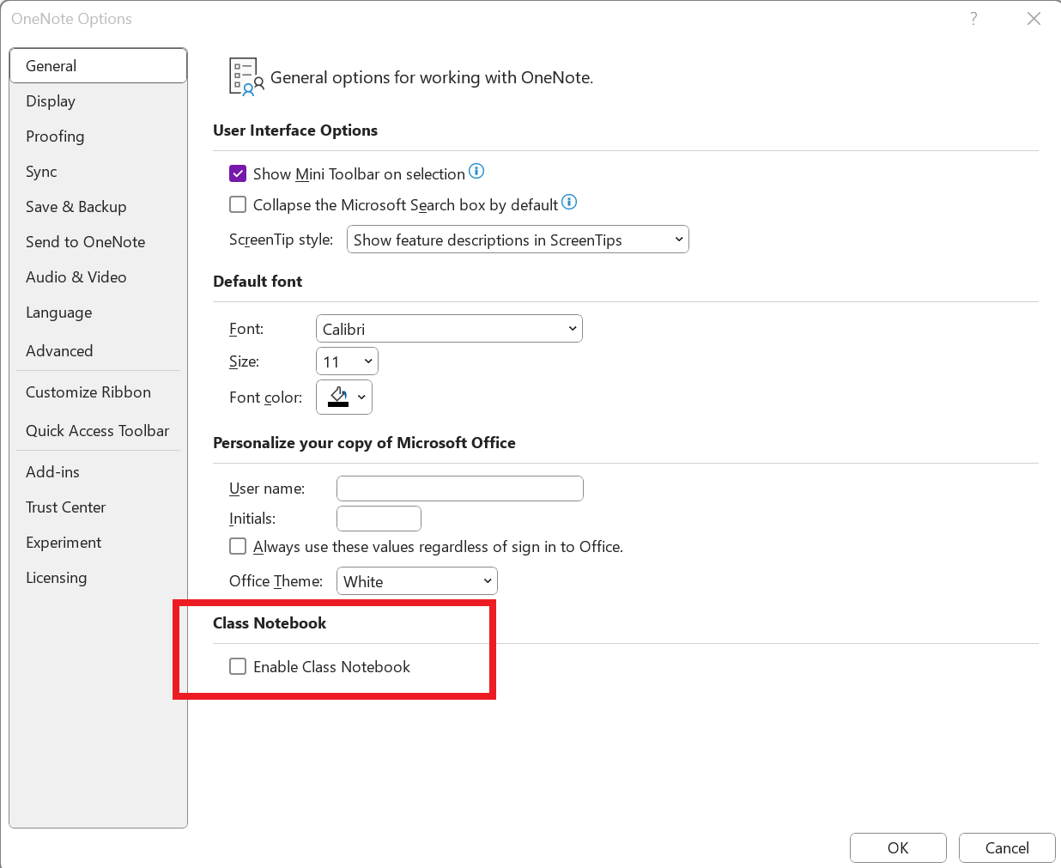Screen dimensions: 1061x868
Task: Check Always use these values regardless of sign in
Action: (238, 546)
